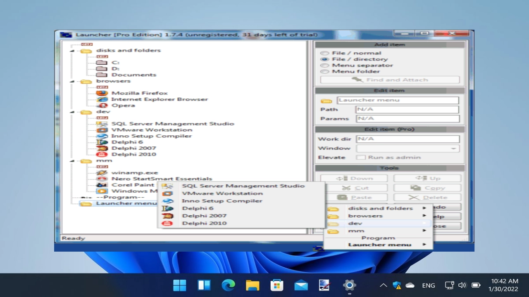This screenshot has width=529, height=297.
Task: Select Internet Explorer Browser icon in tree
Action: pos(102,99)
